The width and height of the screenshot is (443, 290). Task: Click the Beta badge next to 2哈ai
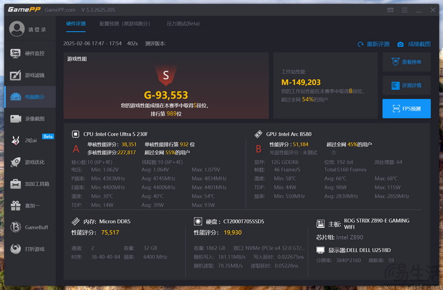48,136
